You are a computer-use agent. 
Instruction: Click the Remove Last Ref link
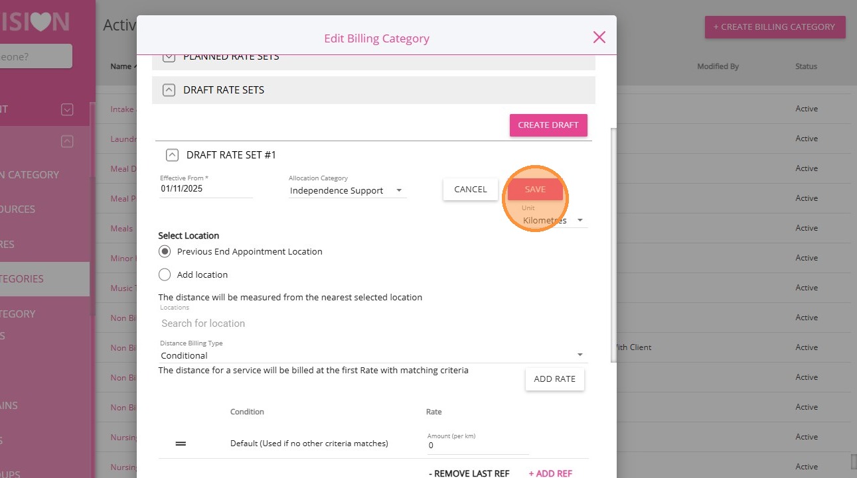pyautogui.click(x=469, y=473)
